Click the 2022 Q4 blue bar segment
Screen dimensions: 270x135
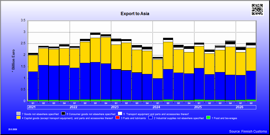click(106, 82)
